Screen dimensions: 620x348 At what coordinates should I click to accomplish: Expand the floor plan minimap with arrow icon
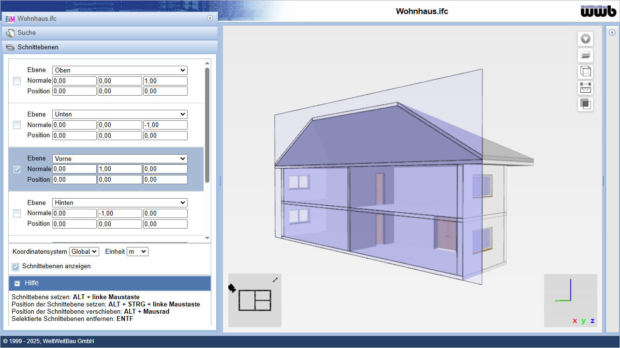275,280
